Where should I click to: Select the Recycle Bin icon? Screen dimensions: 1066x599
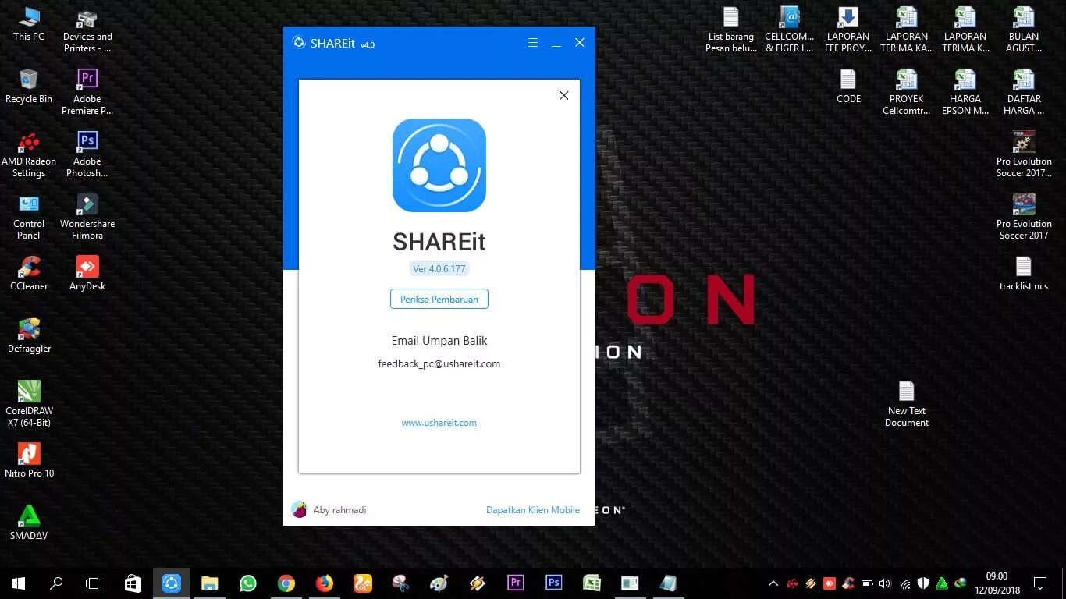pyautogui.click(x=29, y=87)
